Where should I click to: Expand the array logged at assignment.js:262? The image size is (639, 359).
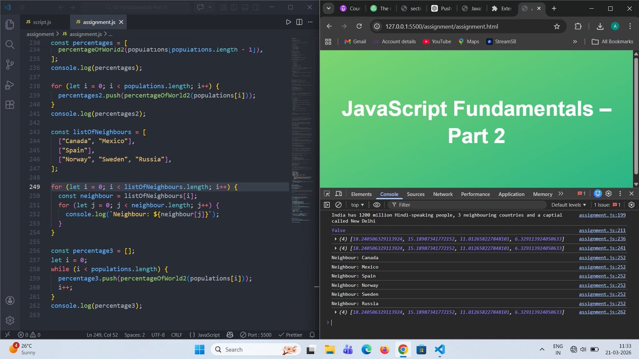coord(336,312)
